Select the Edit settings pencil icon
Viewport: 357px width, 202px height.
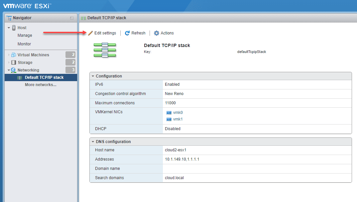tap(90, 33)
